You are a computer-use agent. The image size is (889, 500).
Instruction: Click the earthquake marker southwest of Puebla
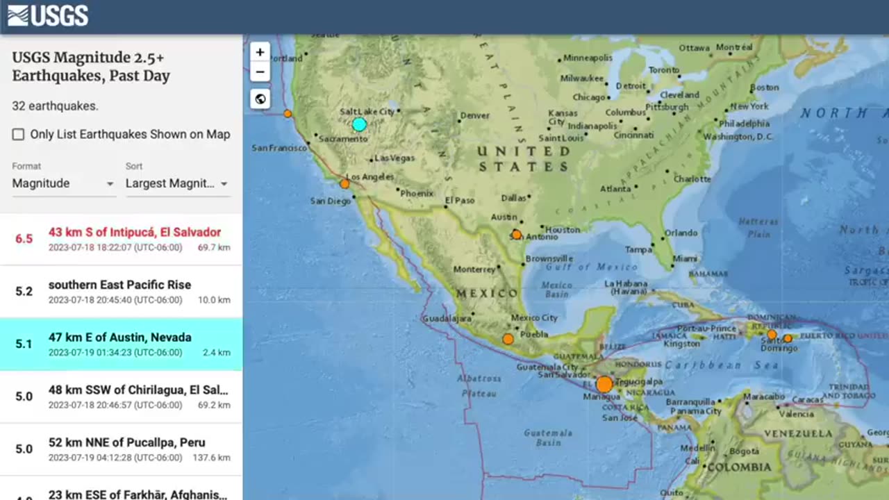coord(508,339)
